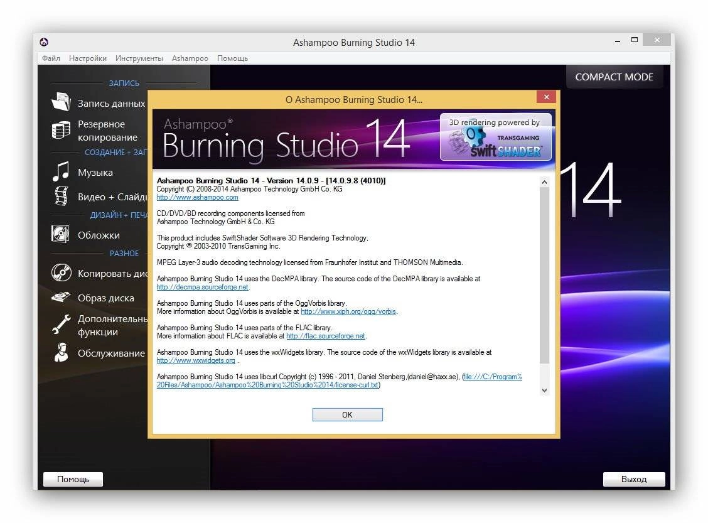The height and width of the screenshot is (523, 708).
Task: Select Музыка sidebar entry
Action: (x=95, y=173)
